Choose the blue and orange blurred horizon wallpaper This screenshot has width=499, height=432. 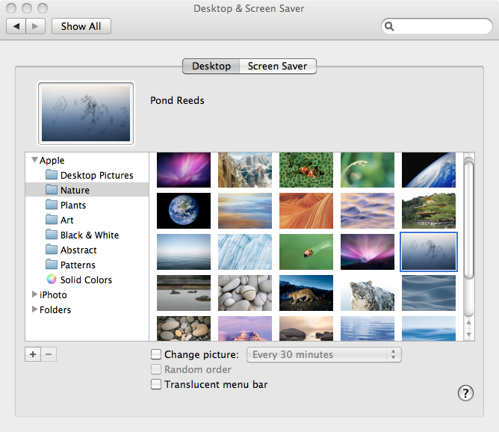point(245,211)
